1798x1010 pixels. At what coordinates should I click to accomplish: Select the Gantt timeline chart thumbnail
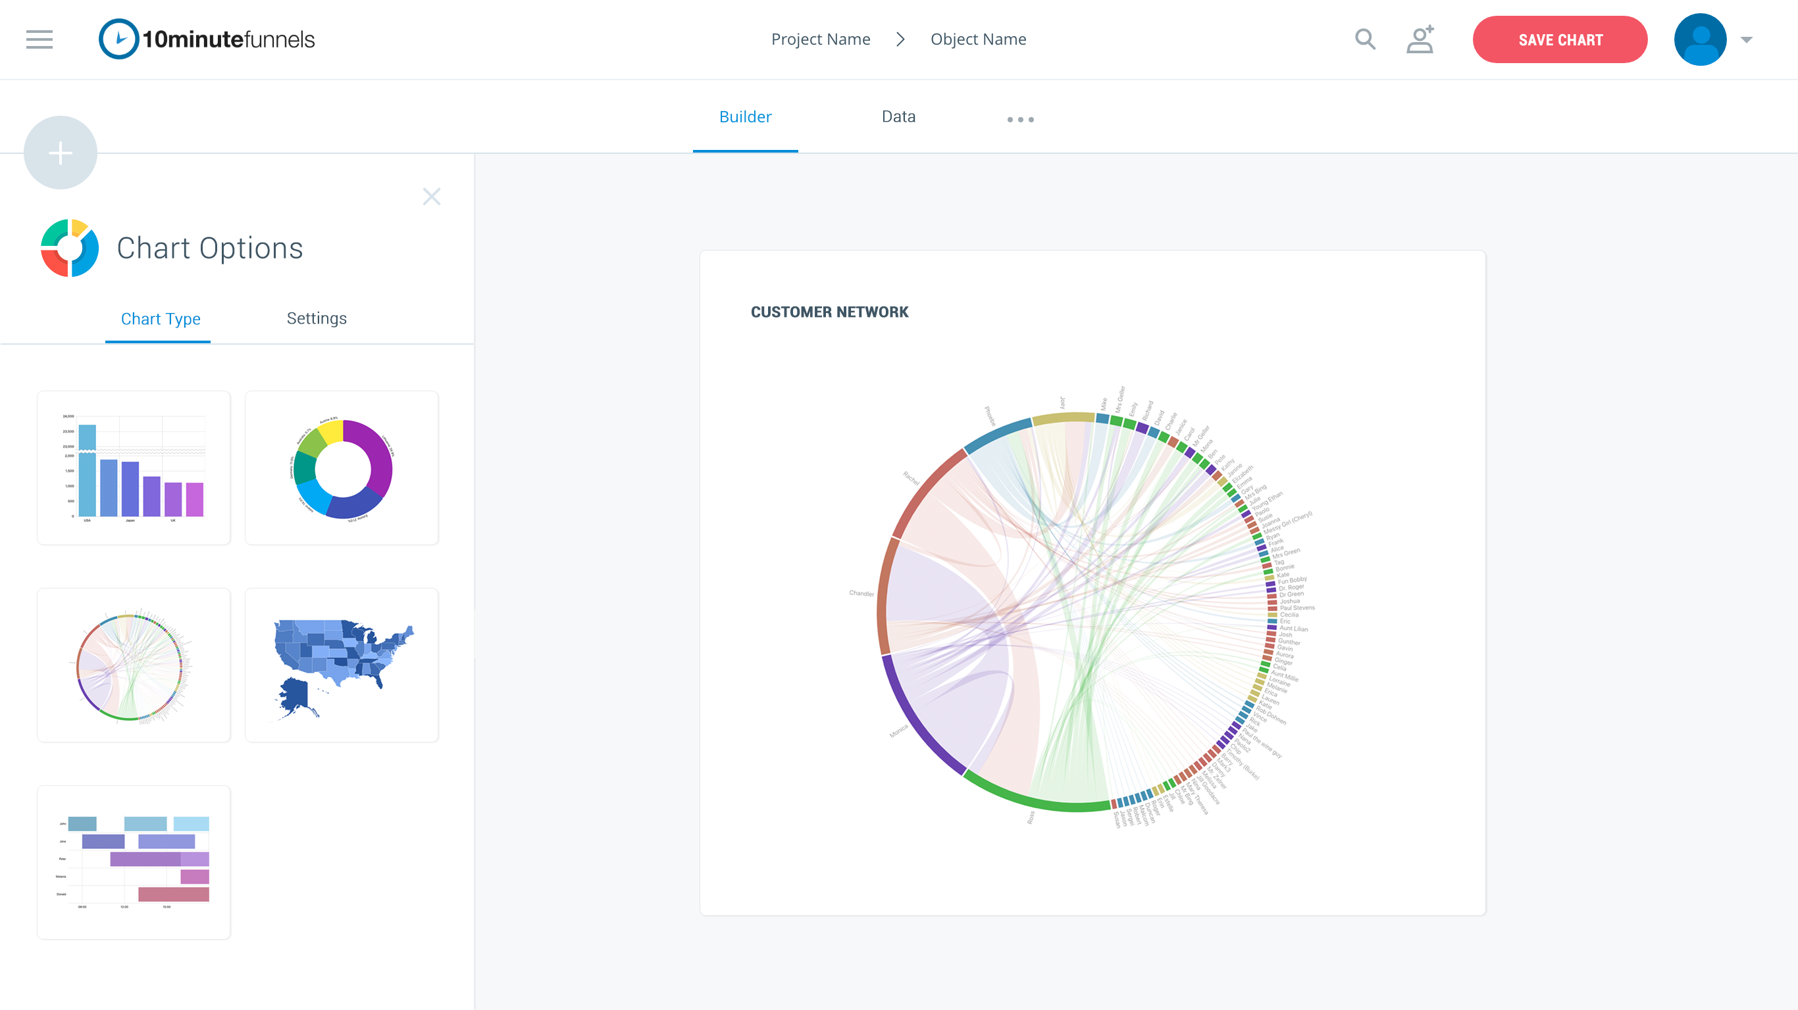pos(134,862)
